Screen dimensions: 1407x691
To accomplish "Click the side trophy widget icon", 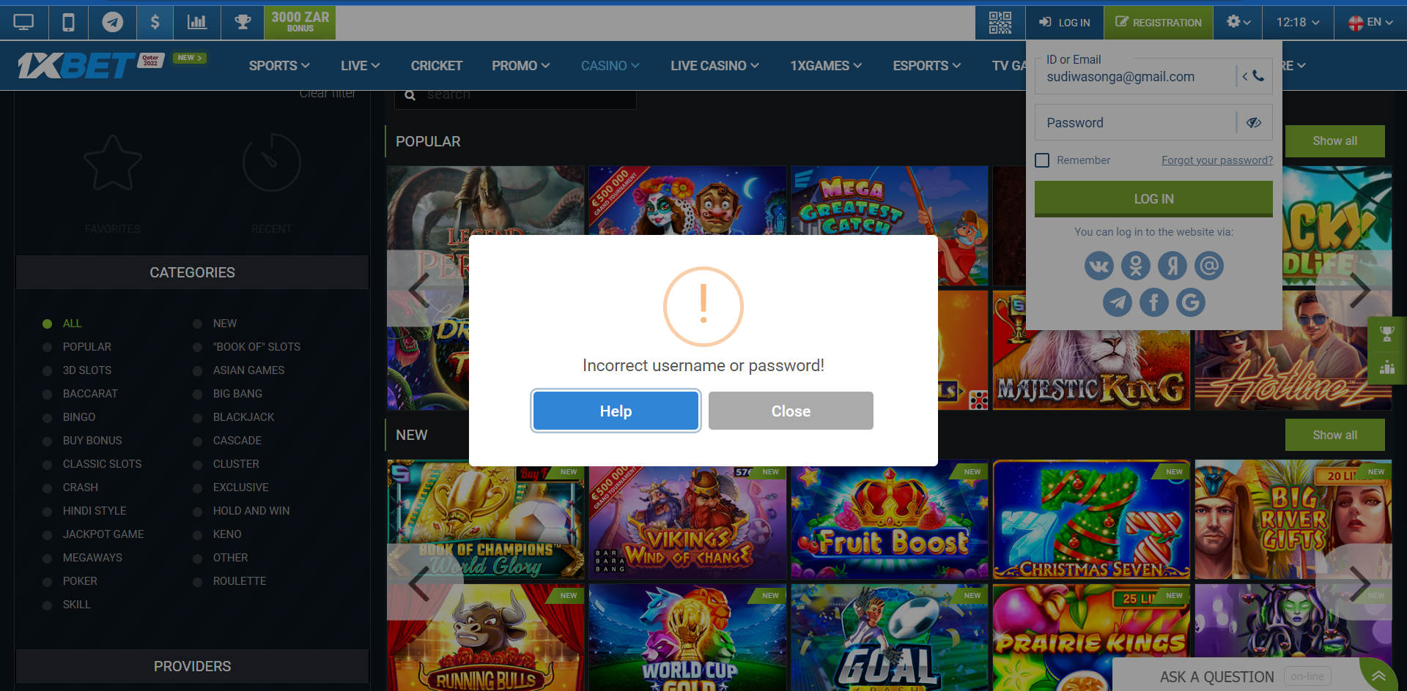I will tap(1387, 334).
